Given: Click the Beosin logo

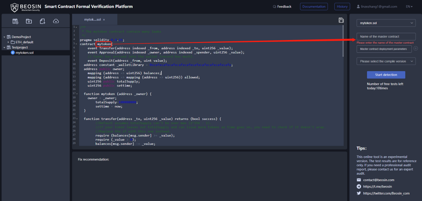Looking at the screenshot, I should (x=26, y=7).
